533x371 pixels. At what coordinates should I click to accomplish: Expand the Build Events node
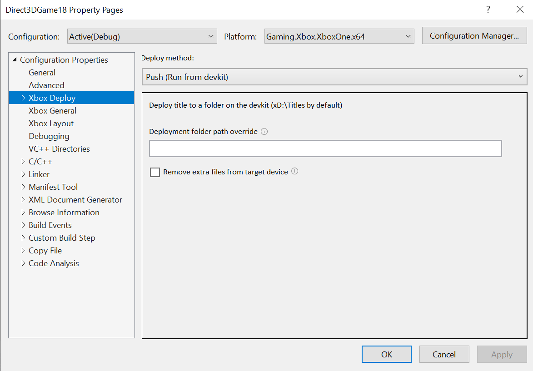23,225
